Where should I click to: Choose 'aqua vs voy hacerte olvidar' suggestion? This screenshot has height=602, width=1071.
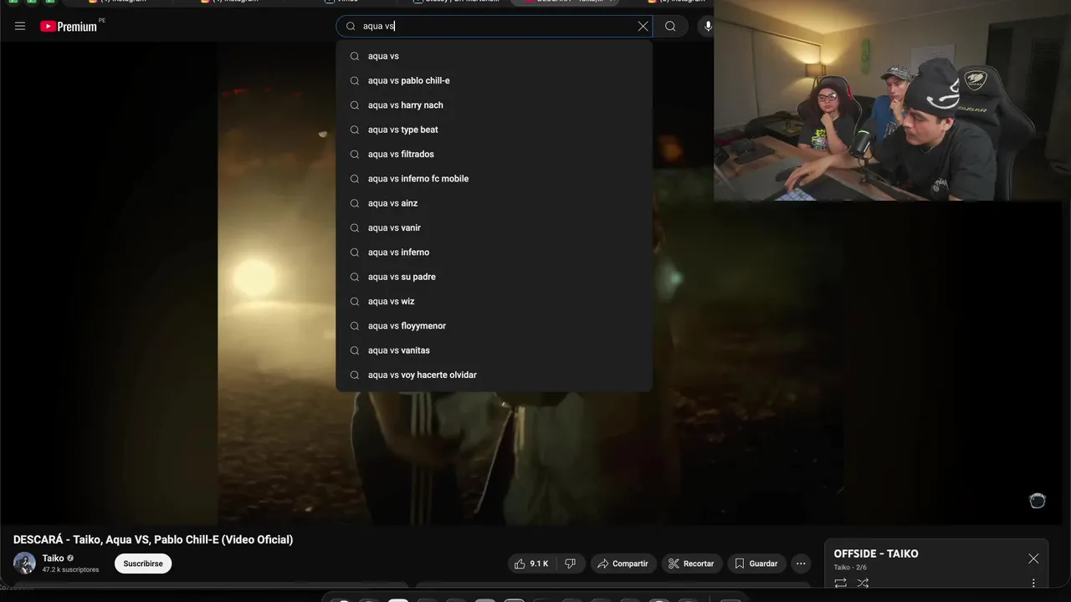[x=494, y=375]
